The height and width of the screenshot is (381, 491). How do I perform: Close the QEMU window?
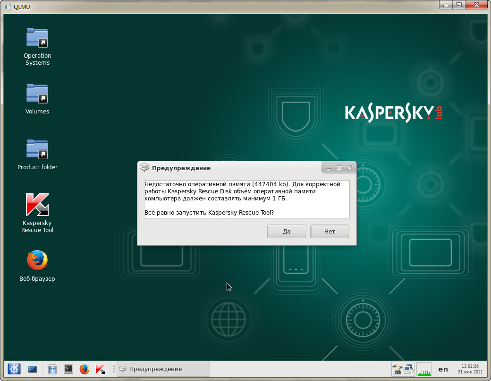pyautogui.click(x=476, y=5)
